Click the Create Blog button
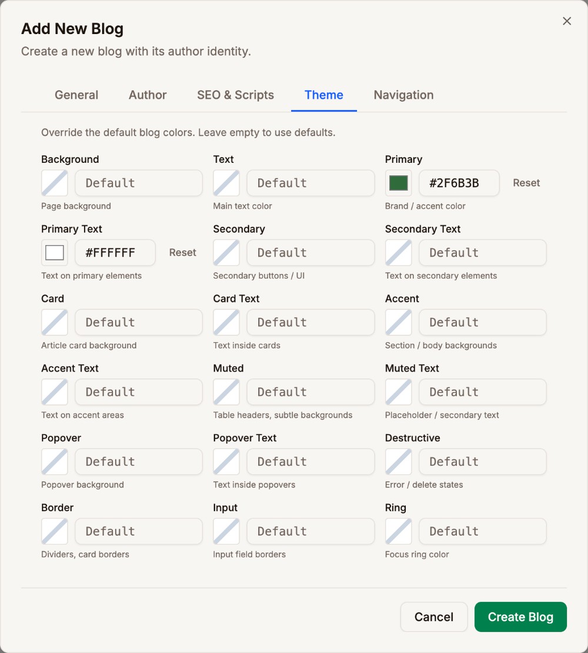 pos(520,617)
